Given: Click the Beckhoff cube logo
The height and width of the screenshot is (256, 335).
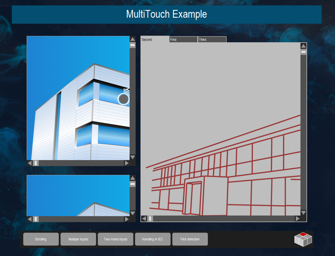Looking at the screenshot, I should 303,240.
